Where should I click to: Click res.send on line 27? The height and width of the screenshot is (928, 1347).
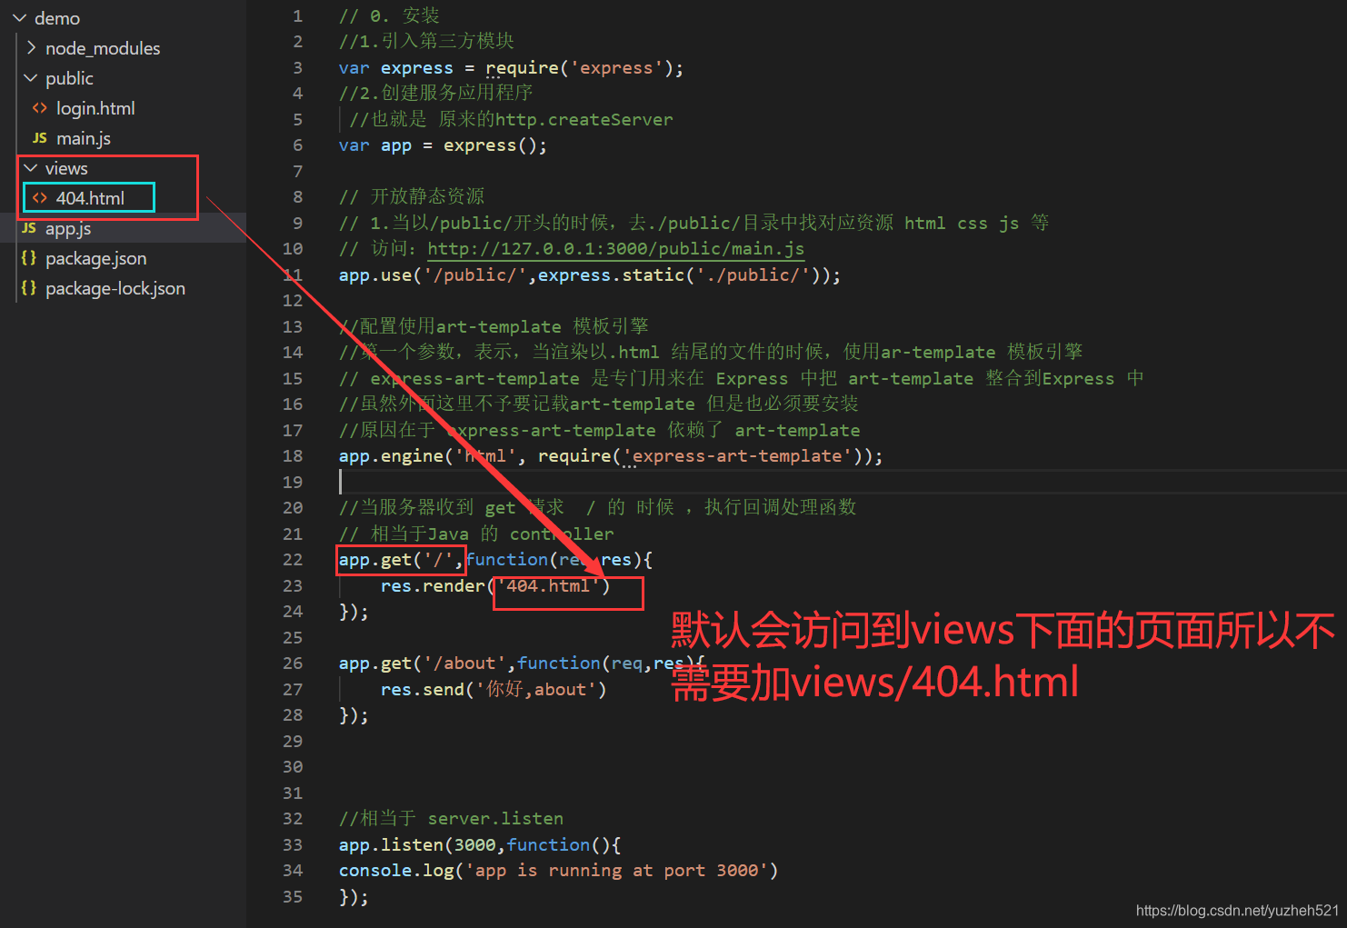423,690
